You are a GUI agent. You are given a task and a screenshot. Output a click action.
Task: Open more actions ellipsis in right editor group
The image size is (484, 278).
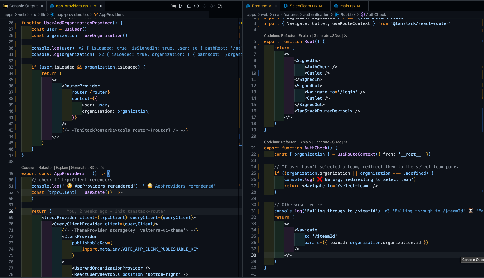479,6
